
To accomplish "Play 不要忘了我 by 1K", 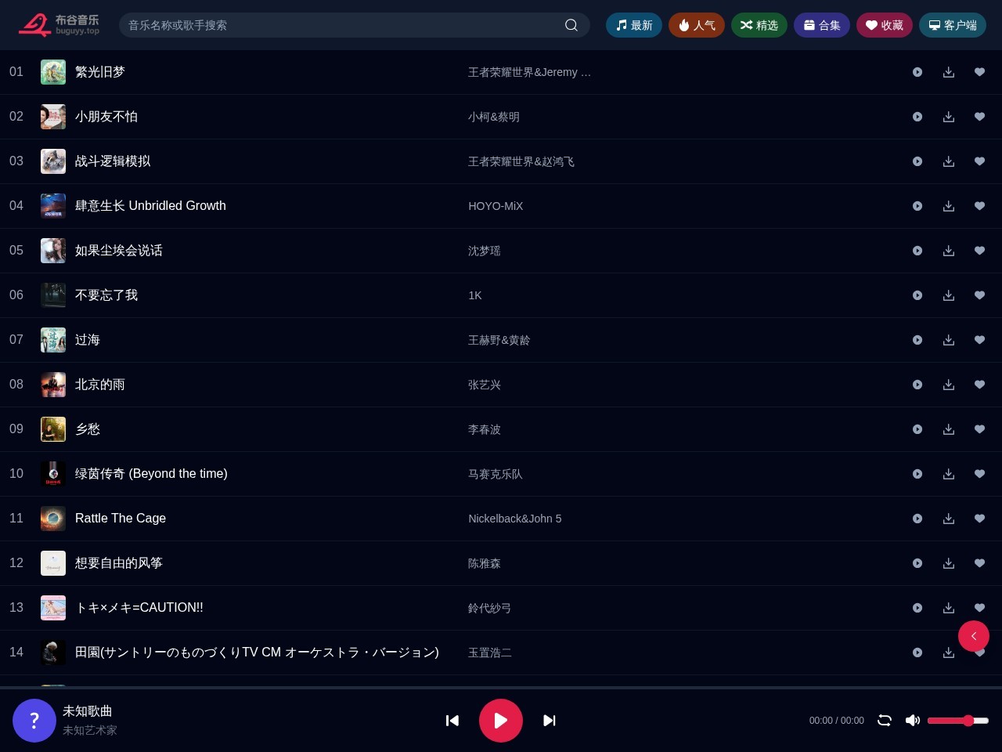I will pos(917,295).
